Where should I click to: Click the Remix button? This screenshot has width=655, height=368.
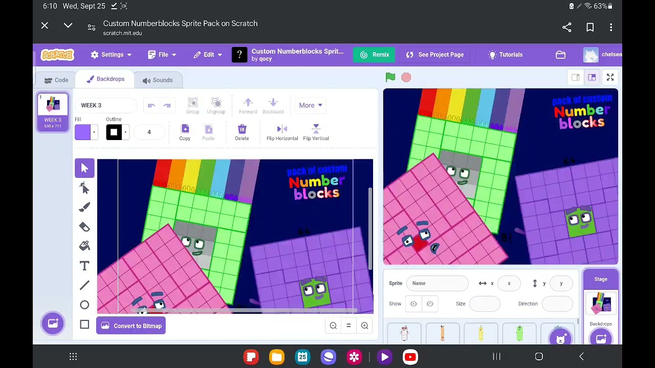tap(375, 55)
